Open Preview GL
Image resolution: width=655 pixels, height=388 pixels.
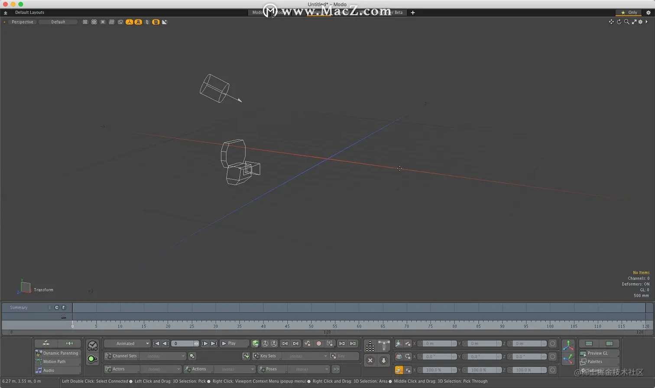tap(599, 353)
